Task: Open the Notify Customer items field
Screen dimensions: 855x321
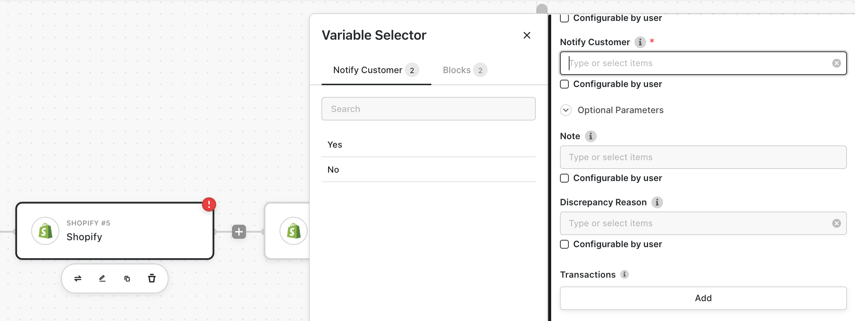Action: (x=697, y=63)
